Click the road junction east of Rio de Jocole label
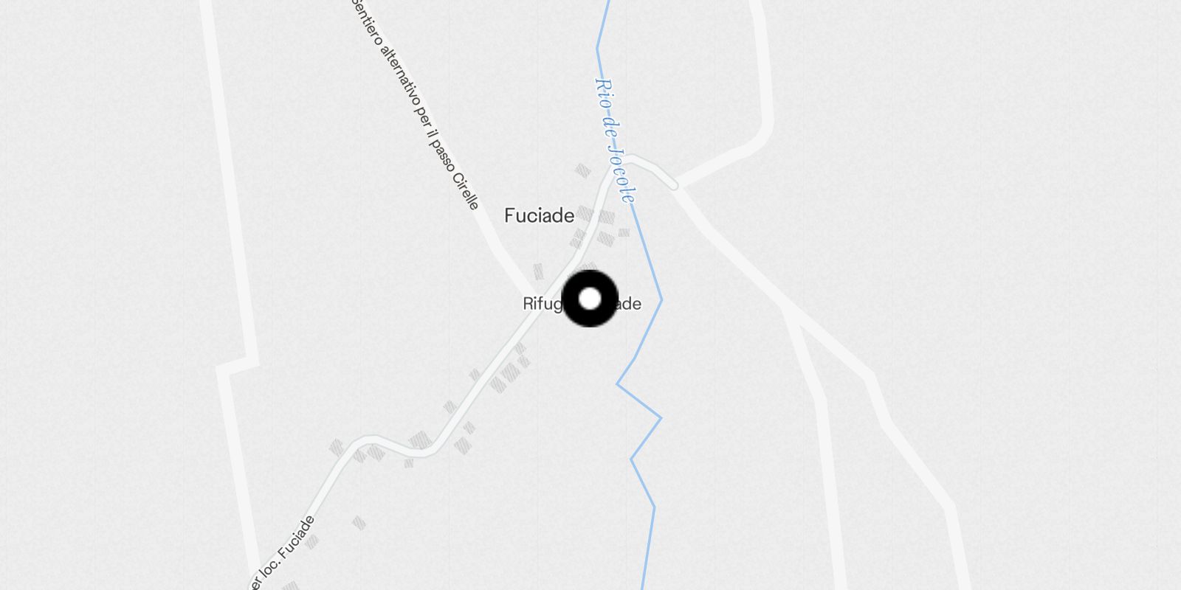1181x590 pixels. [675, 185]
